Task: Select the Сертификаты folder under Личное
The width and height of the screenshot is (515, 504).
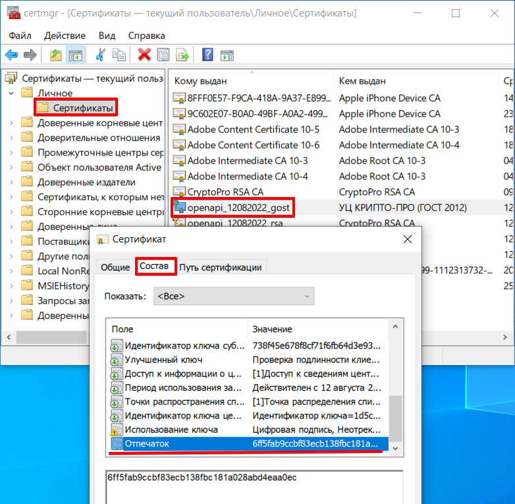Action: 76,107
